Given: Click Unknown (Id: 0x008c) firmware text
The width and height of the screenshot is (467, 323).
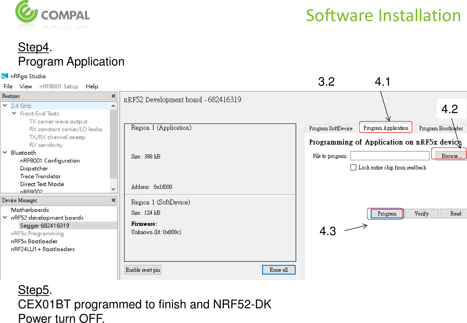Looking at the screenshot, I should 156,232.
